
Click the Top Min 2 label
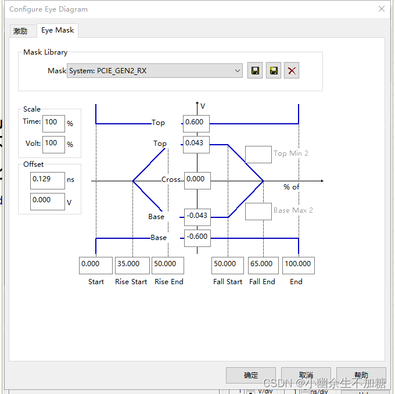(291, 153)
